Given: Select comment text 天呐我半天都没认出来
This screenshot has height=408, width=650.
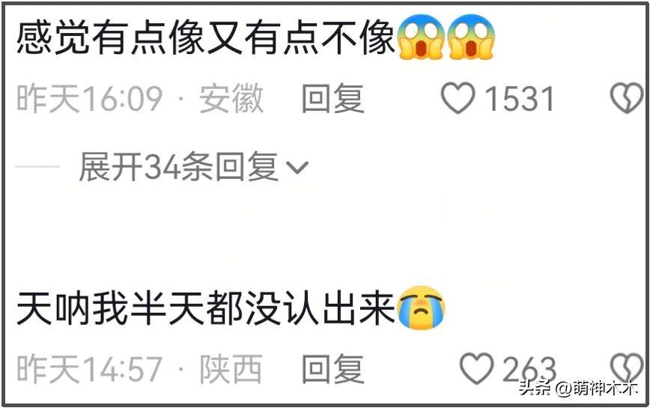Looking at the screenshot, I should pyautogui.click(x=206, y=308).
